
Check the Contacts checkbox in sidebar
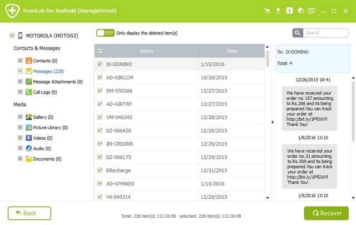pyautogui.click(x=21, y=60)
